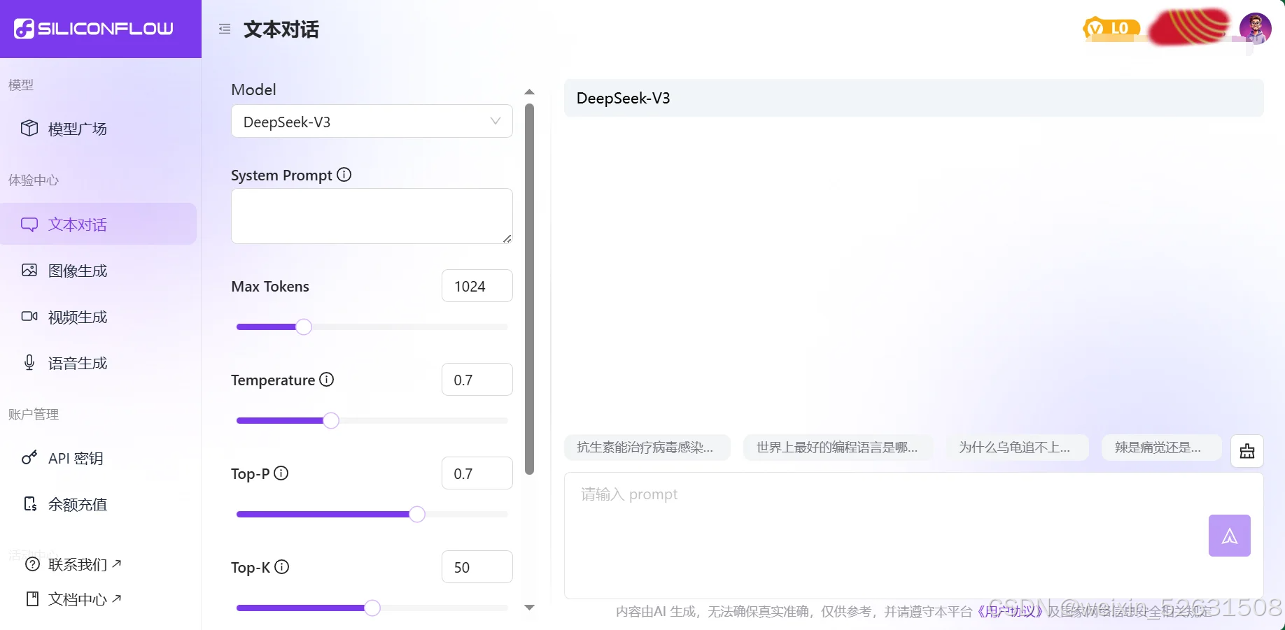Click the 文本对话 chat bubble icon
Viewport: 1285px width, 630px height.
point(29,224)
